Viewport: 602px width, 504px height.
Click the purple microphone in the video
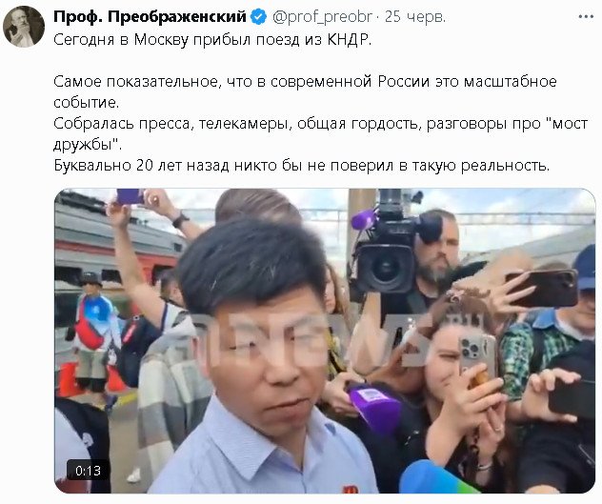(374, 408)
